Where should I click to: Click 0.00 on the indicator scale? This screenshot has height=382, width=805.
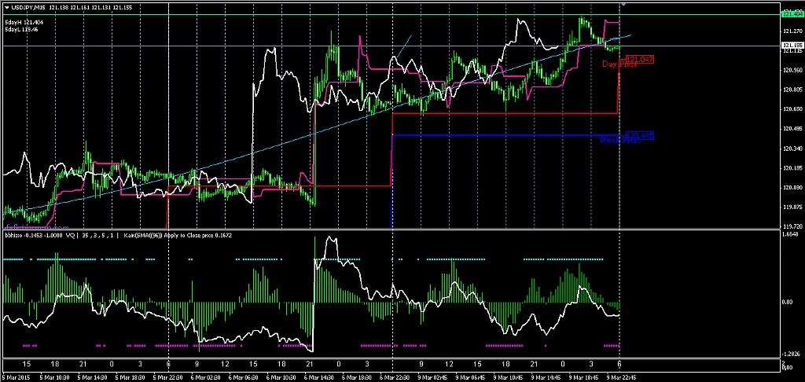[x=788, y=302]
